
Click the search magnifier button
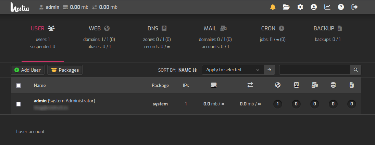pos(355,70)
